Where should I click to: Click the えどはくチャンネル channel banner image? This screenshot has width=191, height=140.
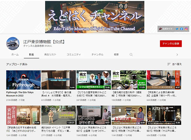95,17
